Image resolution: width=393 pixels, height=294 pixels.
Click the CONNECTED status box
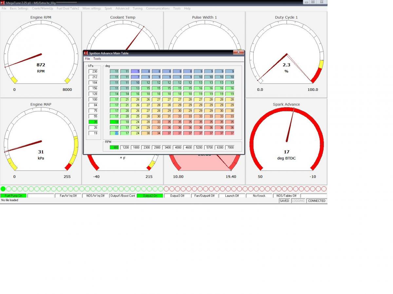tap(317, 201)
